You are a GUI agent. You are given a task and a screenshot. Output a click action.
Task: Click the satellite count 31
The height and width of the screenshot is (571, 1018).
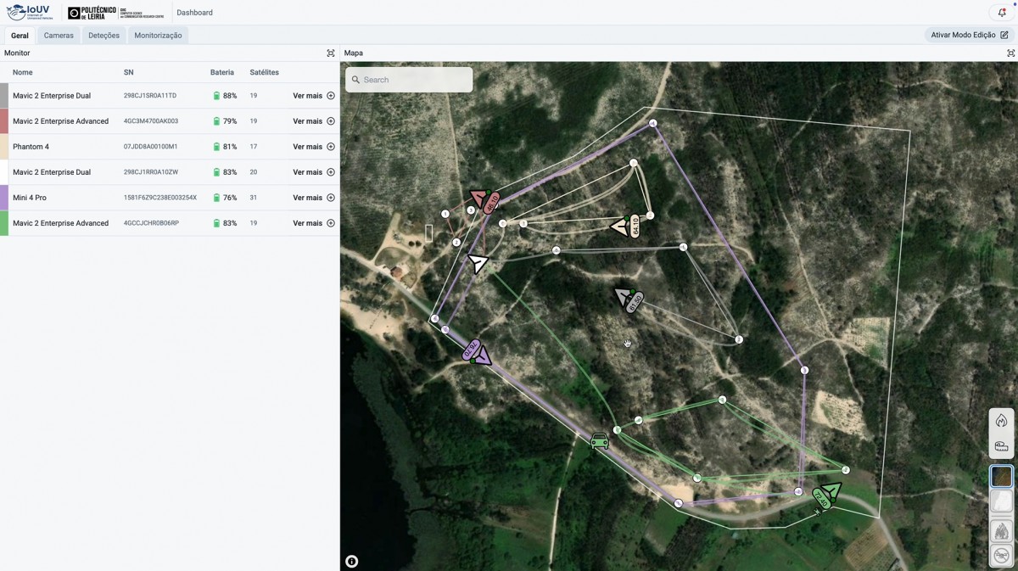tap(254, 198)
